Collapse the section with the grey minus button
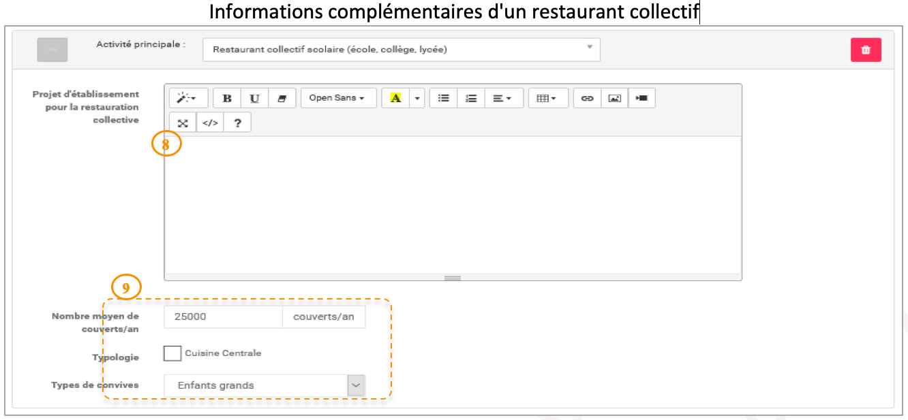 click(52, 50)
